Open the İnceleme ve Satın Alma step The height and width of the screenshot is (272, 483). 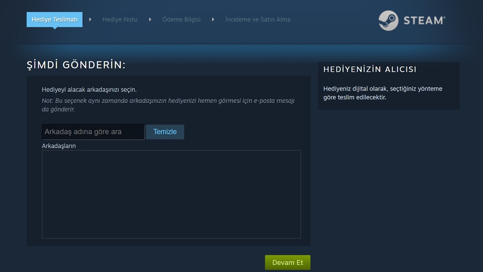258,19
